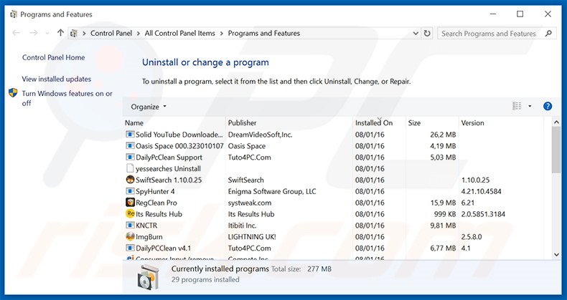Click the search magnifier icon
567x300 pixels.
pyautogui.click(x=548, y=33)
